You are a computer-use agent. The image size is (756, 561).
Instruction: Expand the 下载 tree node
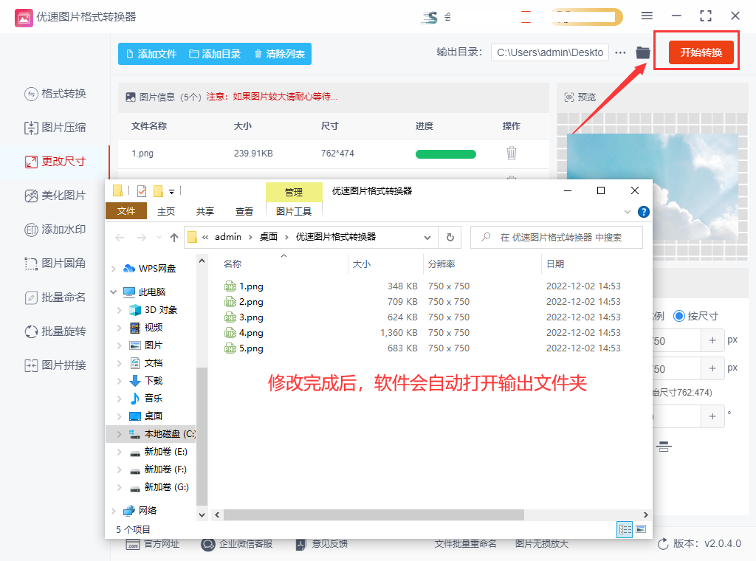click(119, 381)
